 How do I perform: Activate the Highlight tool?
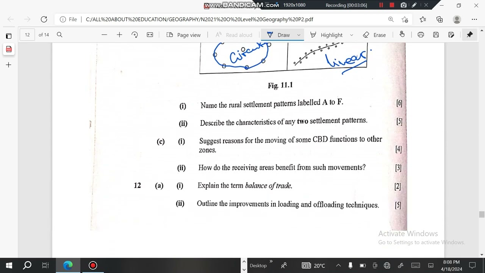[326, 35]
